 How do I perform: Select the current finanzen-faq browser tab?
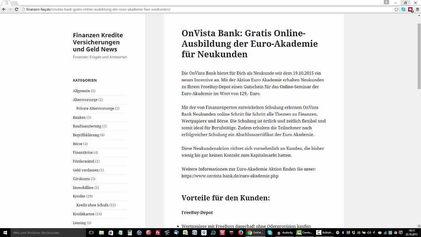pyautogui.click(x=6, y=3)
